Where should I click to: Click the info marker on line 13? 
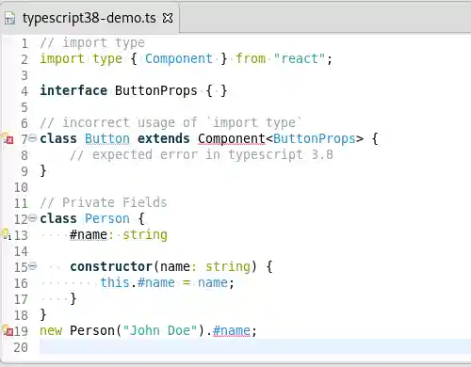click(7, 234)
